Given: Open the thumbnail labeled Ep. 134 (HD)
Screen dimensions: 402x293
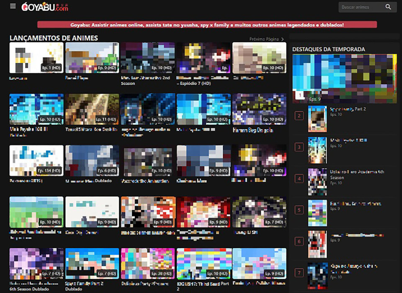Looking at the screenshot, I should click(x=36, y=160).
